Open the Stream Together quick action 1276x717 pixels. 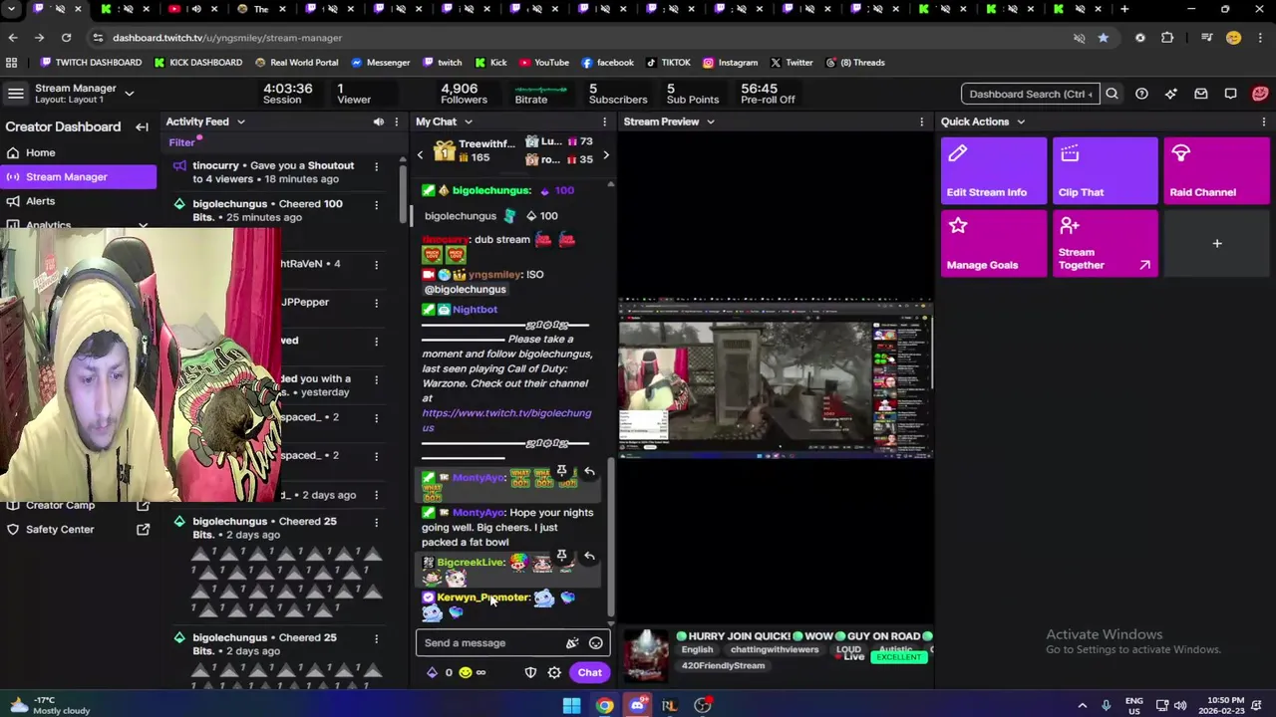coord(1106,243)
